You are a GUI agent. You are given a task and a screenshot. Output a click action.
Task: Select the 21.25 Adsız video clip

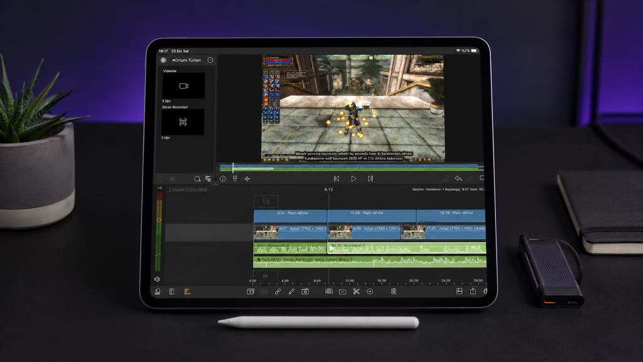coord(443,232)
